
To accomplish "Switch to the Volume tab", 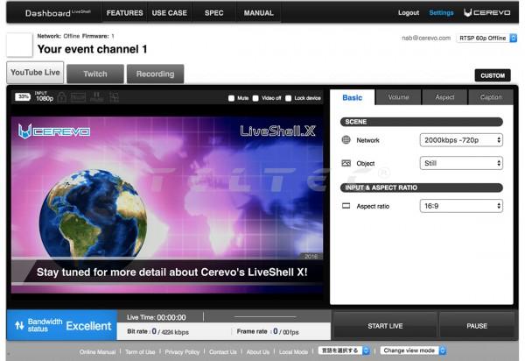I will [x=398, y=98].
